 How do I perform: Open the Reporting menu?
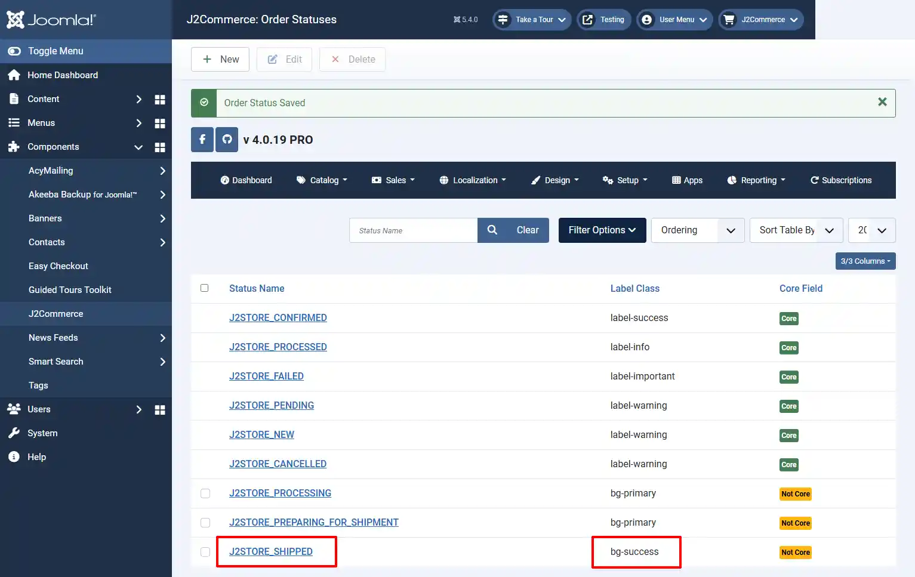tap(756, 180)
